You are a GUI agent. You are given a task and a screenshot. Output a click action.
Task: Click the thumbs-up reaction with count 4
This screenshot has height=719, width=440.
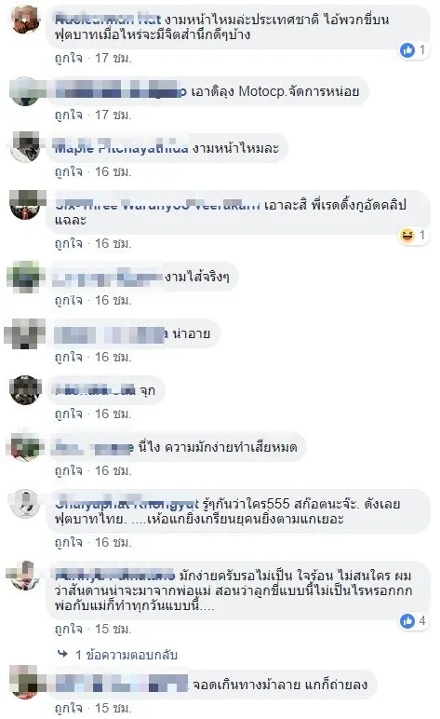pyautogui.click(x=407, y=621)
